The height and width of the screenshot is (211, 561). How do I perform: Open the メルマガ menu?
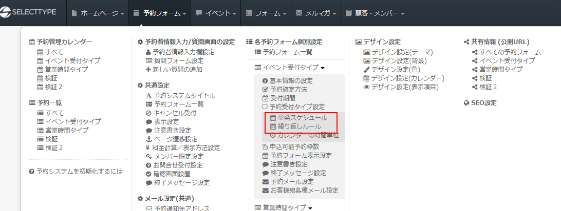point(316,13)
